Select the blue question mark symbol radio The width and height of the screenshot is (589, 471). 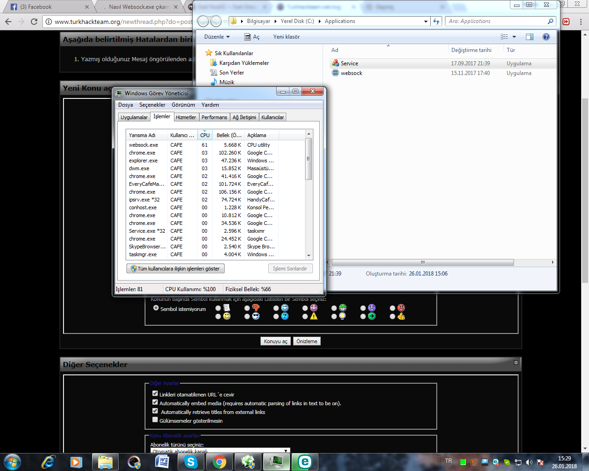[276, 316]
